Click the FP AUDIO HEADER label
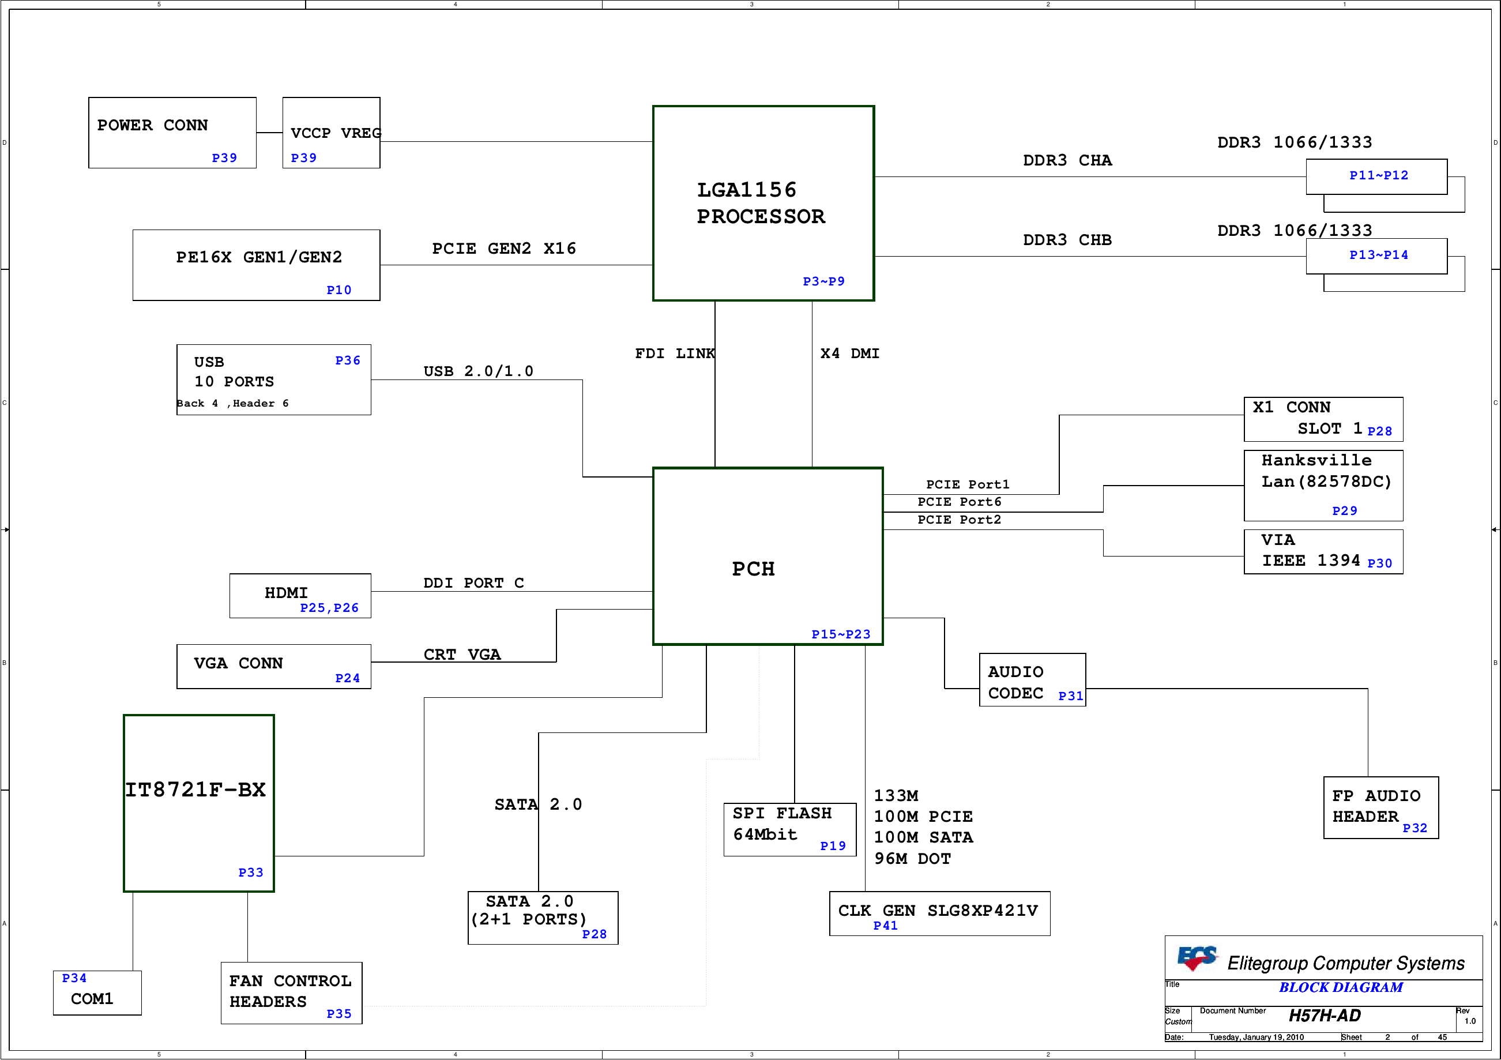This screenshot has width=1501, height=1060. tap(1376, 806)
